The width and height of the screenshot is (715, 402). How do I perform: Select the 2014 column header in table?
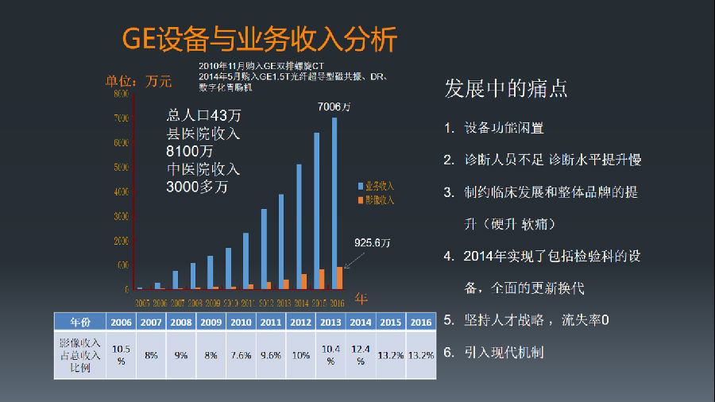click(360, 323)
